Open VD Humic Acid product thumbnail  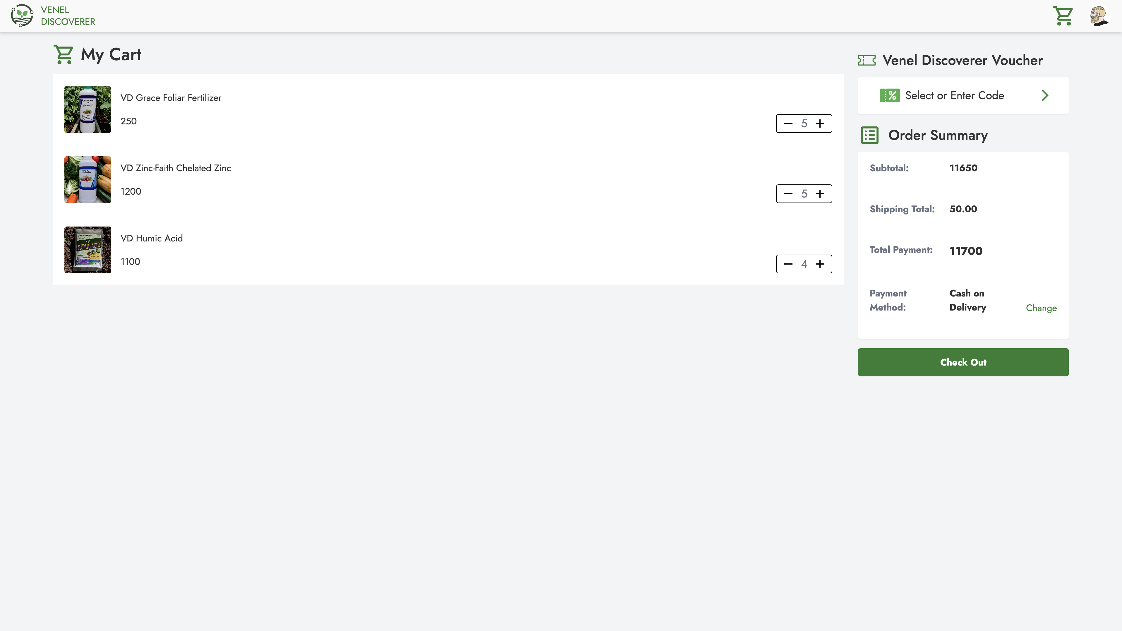[x=88, y=250]
